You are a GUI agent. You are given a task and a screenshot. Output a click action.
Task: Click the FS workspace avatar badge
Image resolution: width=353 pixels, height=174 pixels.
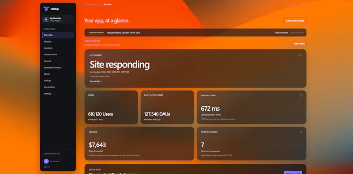click(46, 19)
